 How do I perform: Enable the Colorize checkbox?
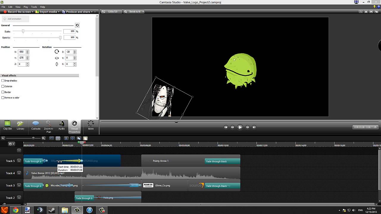[x=3, y=86]
